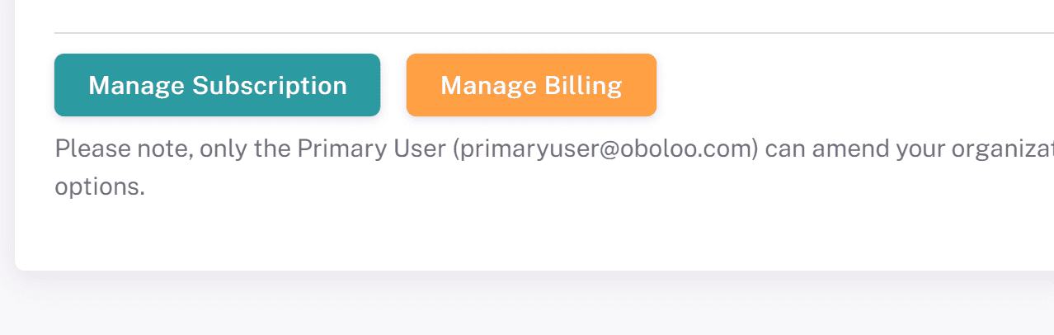1054x335 pixels.
Task: Click the gap between the two Manage buttons
Action: (x=393, y=85)
